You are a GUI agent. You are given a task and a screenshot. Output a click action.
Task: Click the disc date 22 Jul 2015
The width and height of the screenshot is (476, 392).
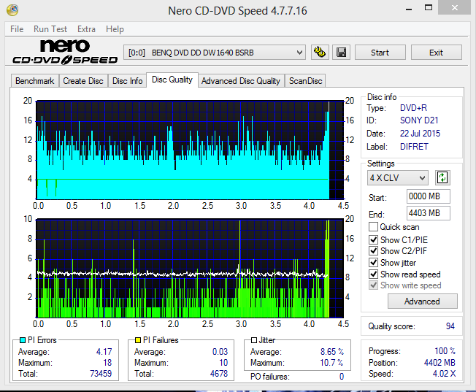(420, 134)
